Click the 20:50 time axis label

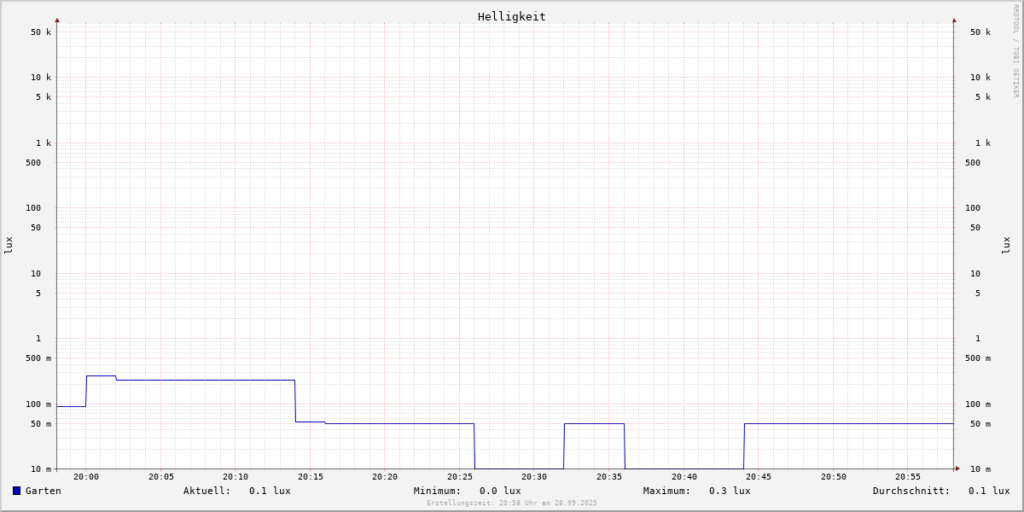[834, 477]
